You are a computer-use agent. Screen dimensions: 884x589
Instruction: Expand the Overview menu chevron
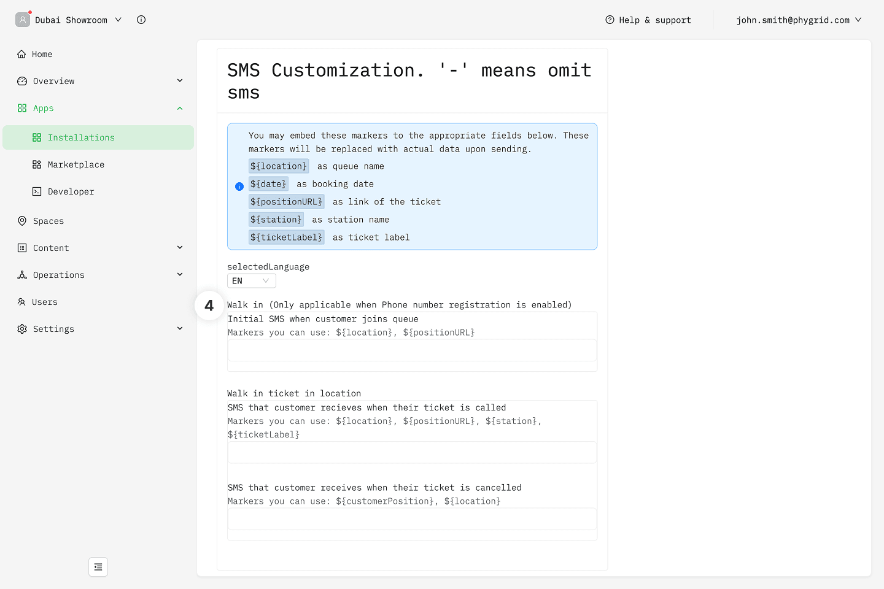tap(180, 81)
